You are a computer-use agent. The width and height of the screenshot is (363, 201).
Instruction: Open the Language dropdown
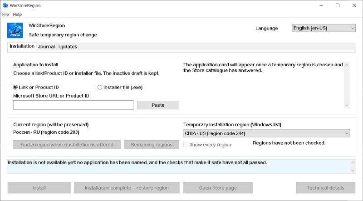click(324, 28)
